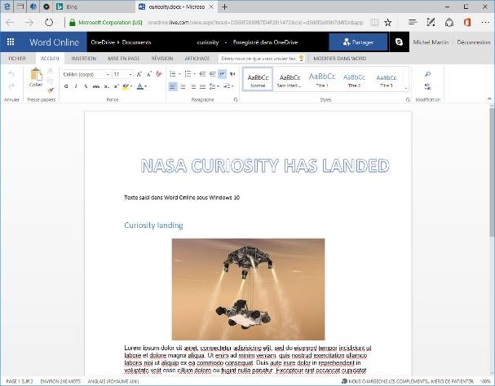Click the Documents breadcrumb link
The width and height of the screenshot is (495, 386).
click(136, 42)
